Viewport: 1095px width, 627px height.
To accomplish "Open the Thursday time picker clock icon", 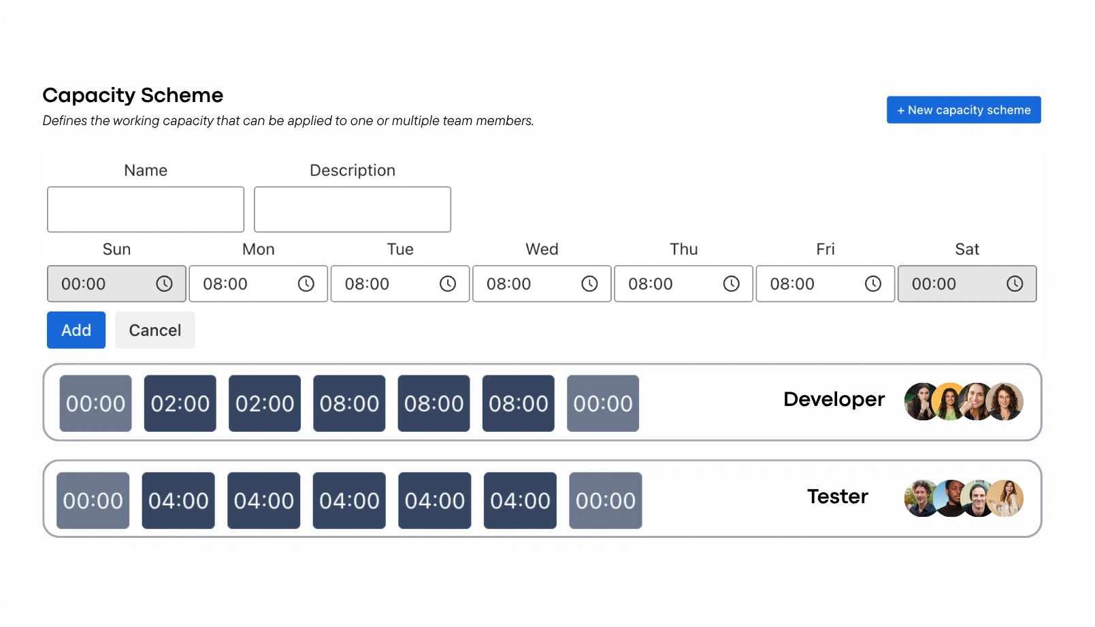I will pos(732,284).
